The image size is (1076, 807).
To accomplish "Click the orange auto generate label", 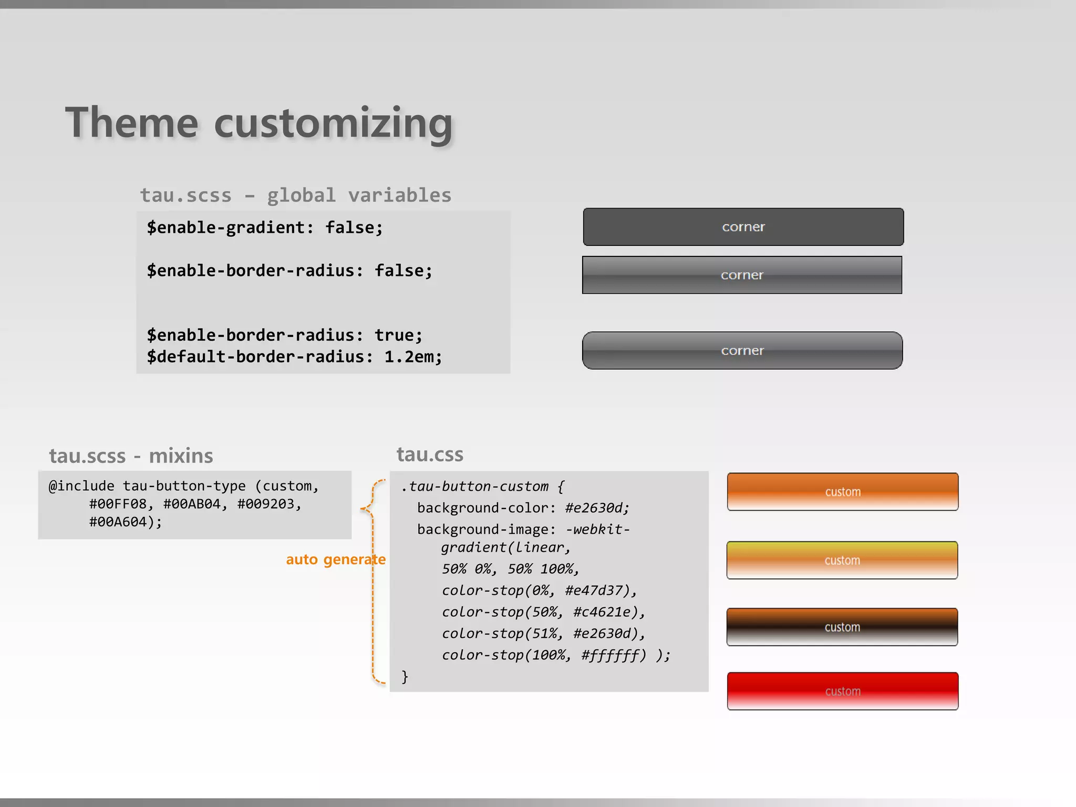I will [x=335, y=560].
